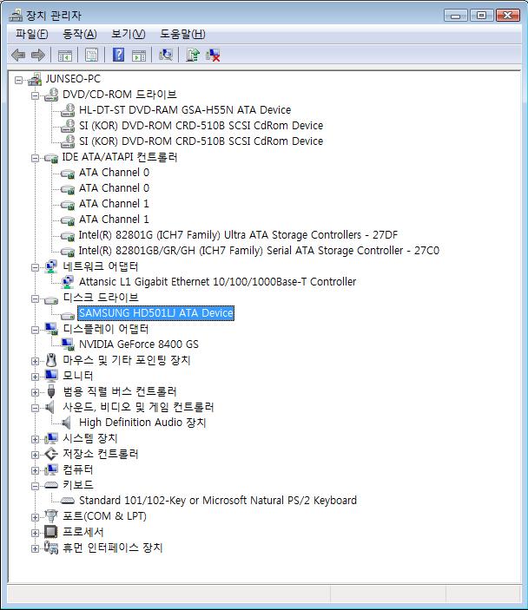Screen dimensions: 528x610
Task: Toggle the action pane icon beside Help
Action: point(139,56)
